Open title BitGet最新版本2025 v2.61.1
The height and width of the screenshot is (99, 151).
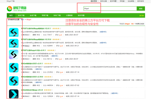coord(32,63)
